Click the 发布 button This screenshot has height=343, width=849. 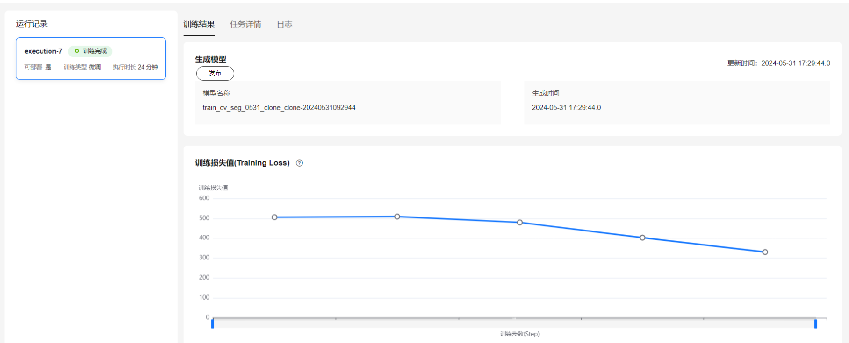tap(215, 73)
